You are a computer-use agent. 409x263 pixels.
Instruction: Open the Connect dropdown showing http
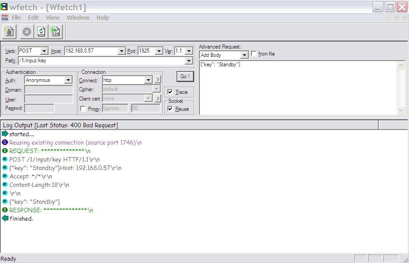point(148,80)
